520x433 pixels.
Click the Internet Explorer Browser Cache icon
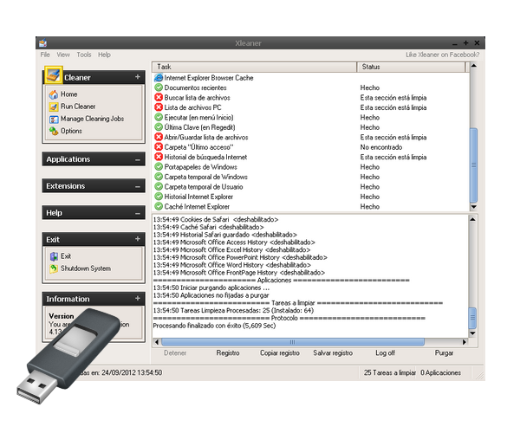pos(159,78)
